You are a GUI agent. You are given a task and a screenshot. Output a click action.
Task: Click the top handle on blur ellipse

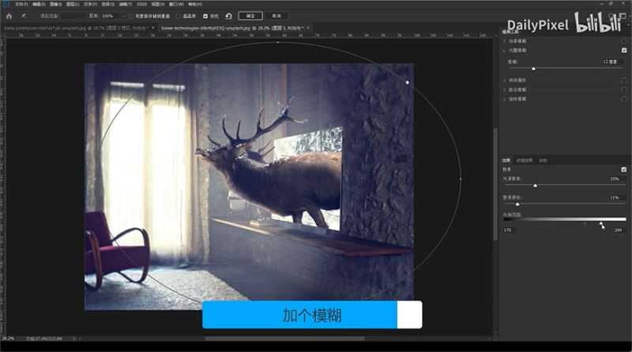278,43
